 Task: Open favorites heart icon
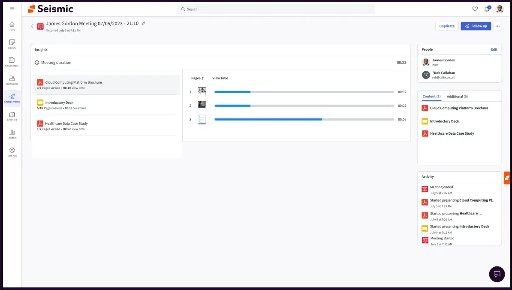click(475, 9)
